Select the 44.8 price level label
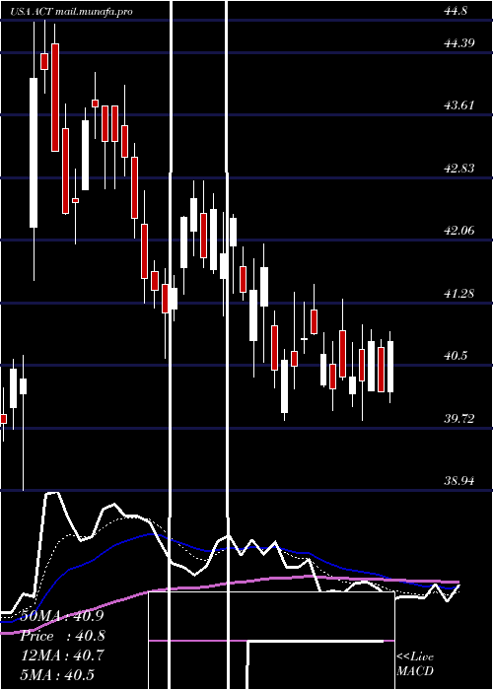This screenshot has width=493, height=690. (456, 12)
